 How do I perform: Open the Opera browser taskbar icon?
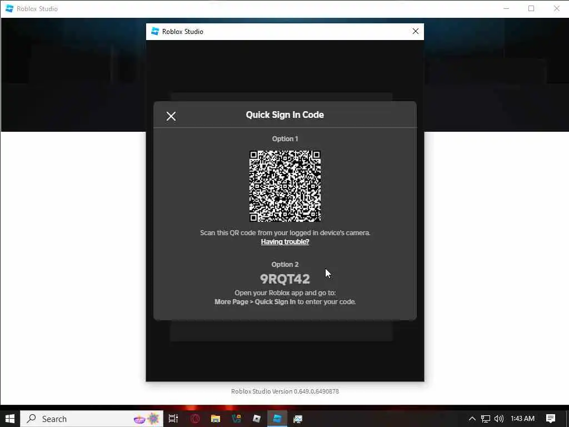point(195,419)
